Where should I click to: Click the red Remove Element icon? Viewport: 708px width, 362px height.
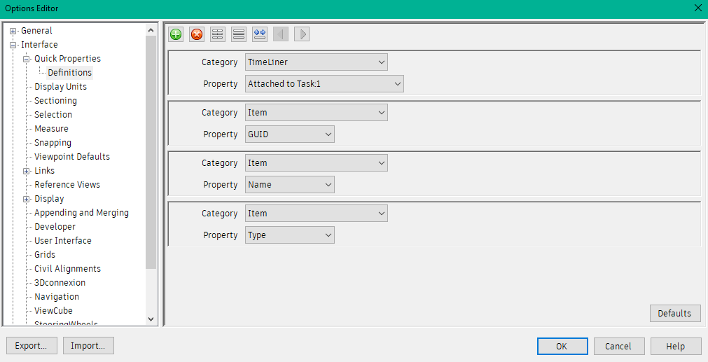coord(197,34)
